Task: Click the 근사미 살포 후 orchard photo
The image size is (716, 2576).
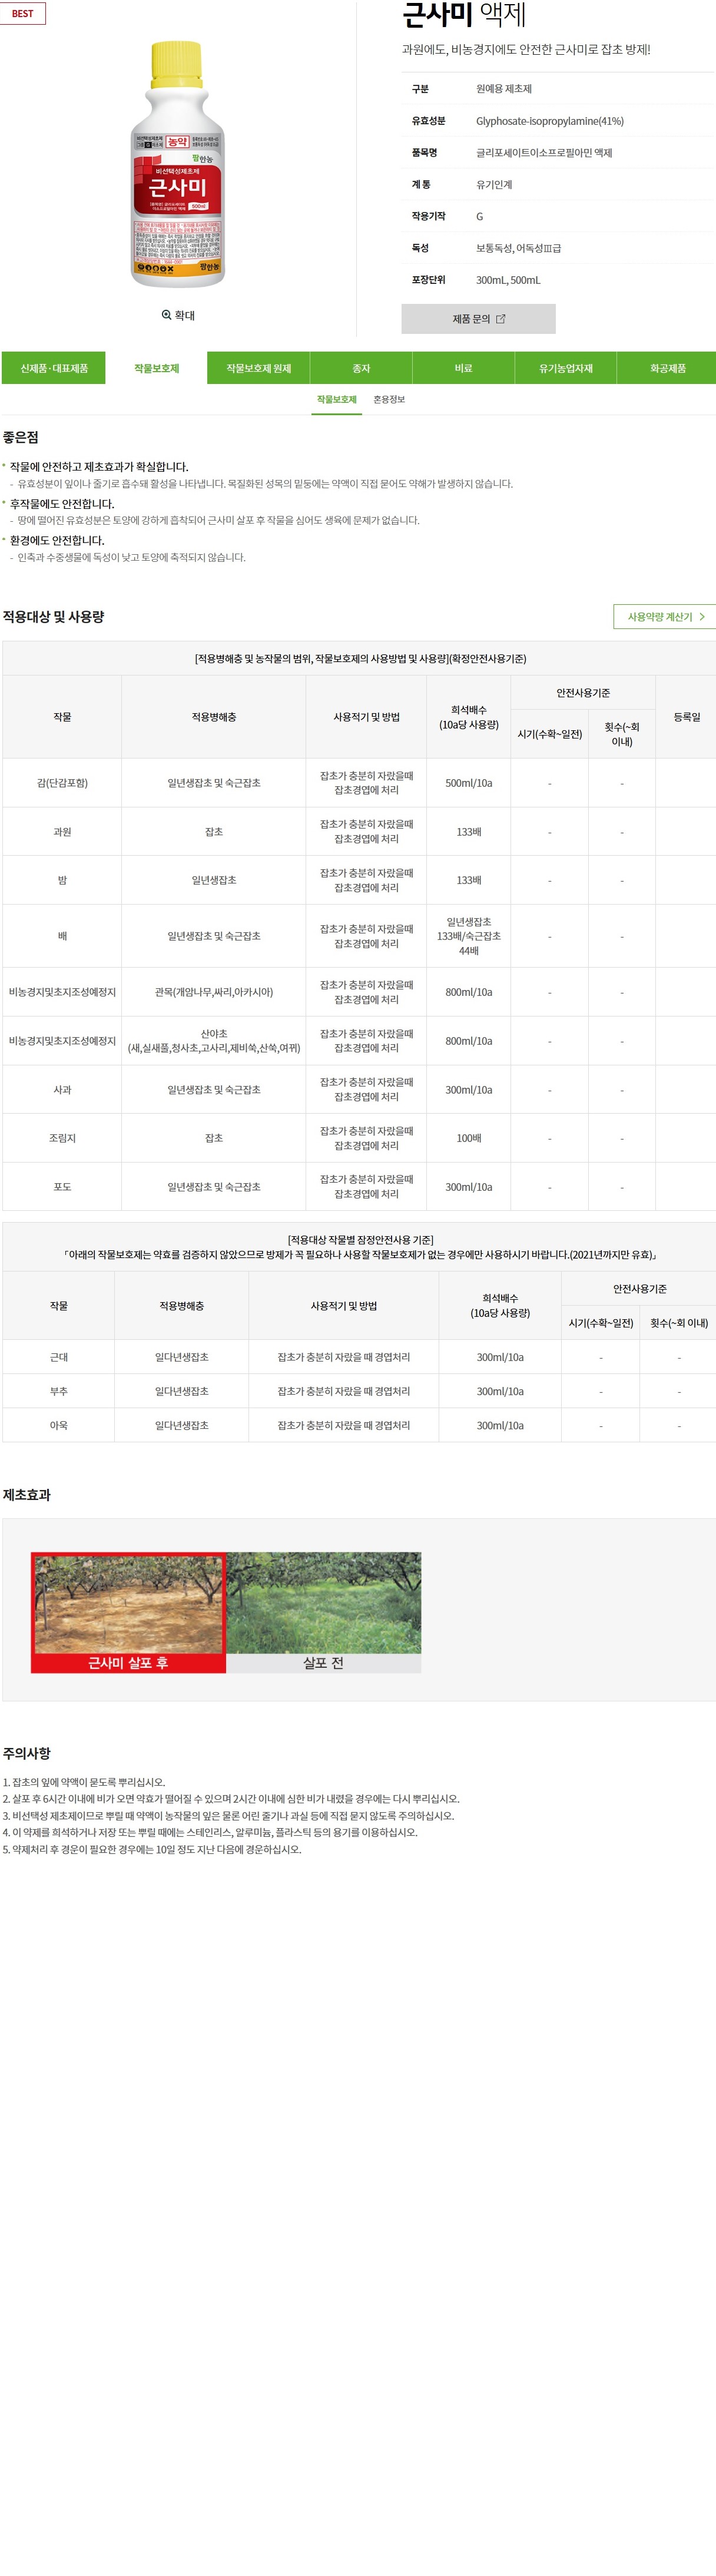Action: click(x=128, y=1611)
